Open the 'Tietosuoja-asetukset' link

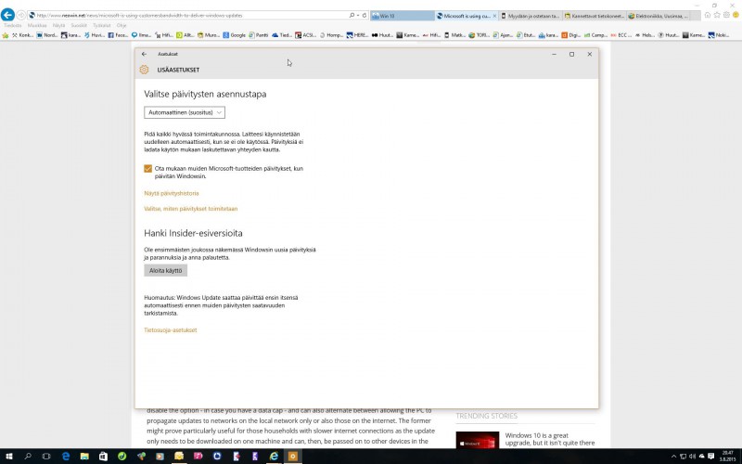pos(171,330)
